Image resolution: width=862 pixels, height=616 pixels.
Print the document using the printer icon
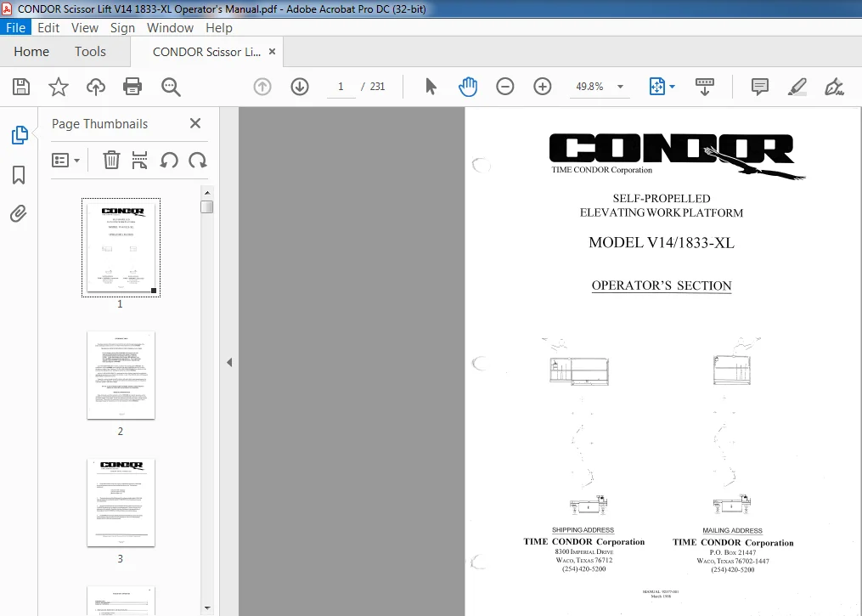click(132, 87)
